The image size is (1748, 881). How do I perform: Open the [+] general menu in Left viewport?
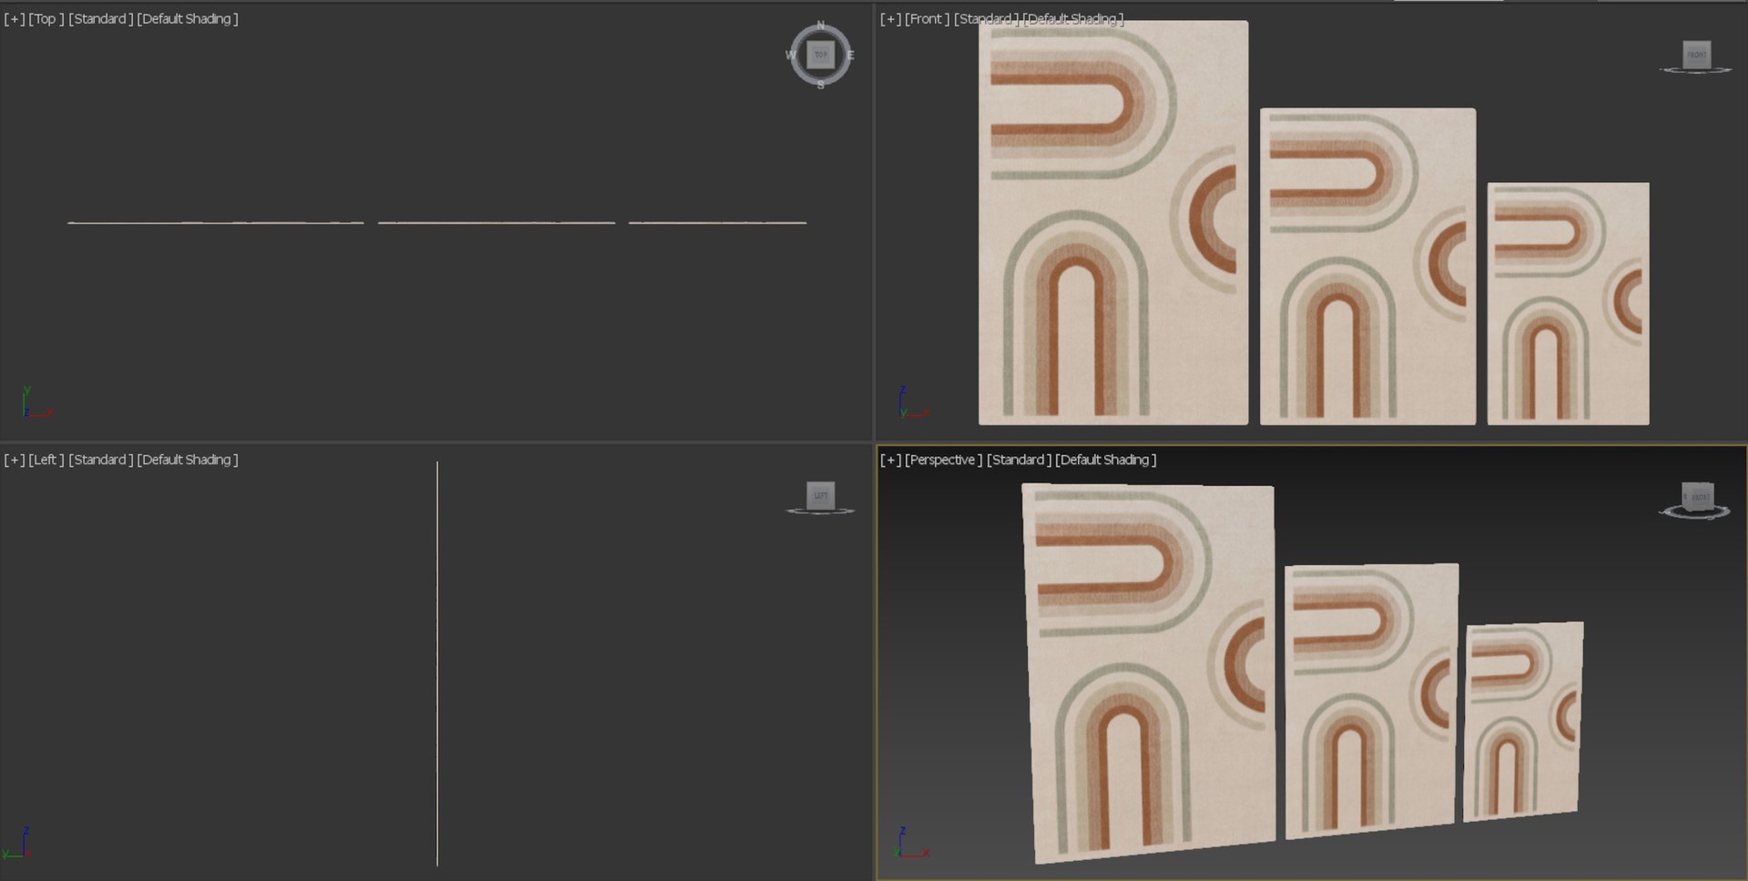pos(15,460)
